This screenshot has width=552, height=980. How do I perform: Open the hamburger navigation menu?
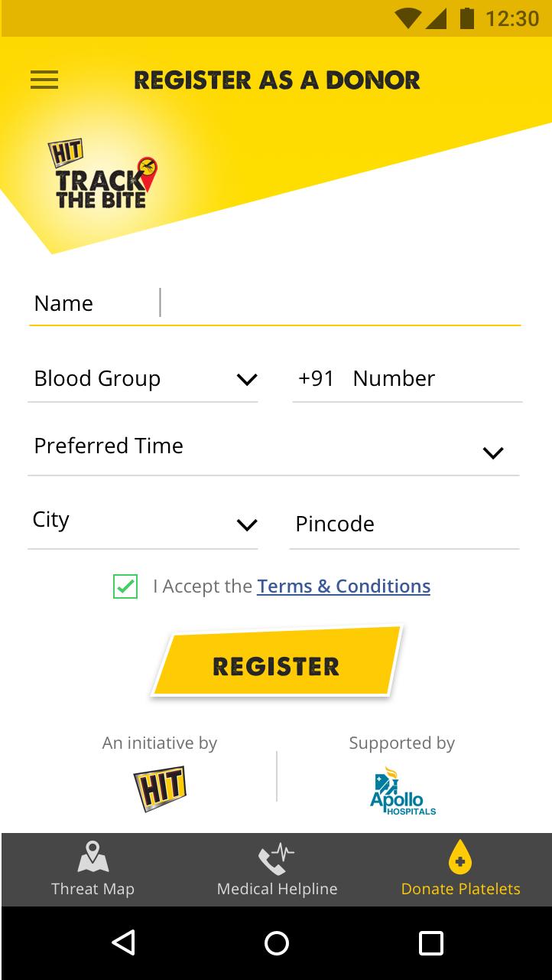tap(44, 80)
